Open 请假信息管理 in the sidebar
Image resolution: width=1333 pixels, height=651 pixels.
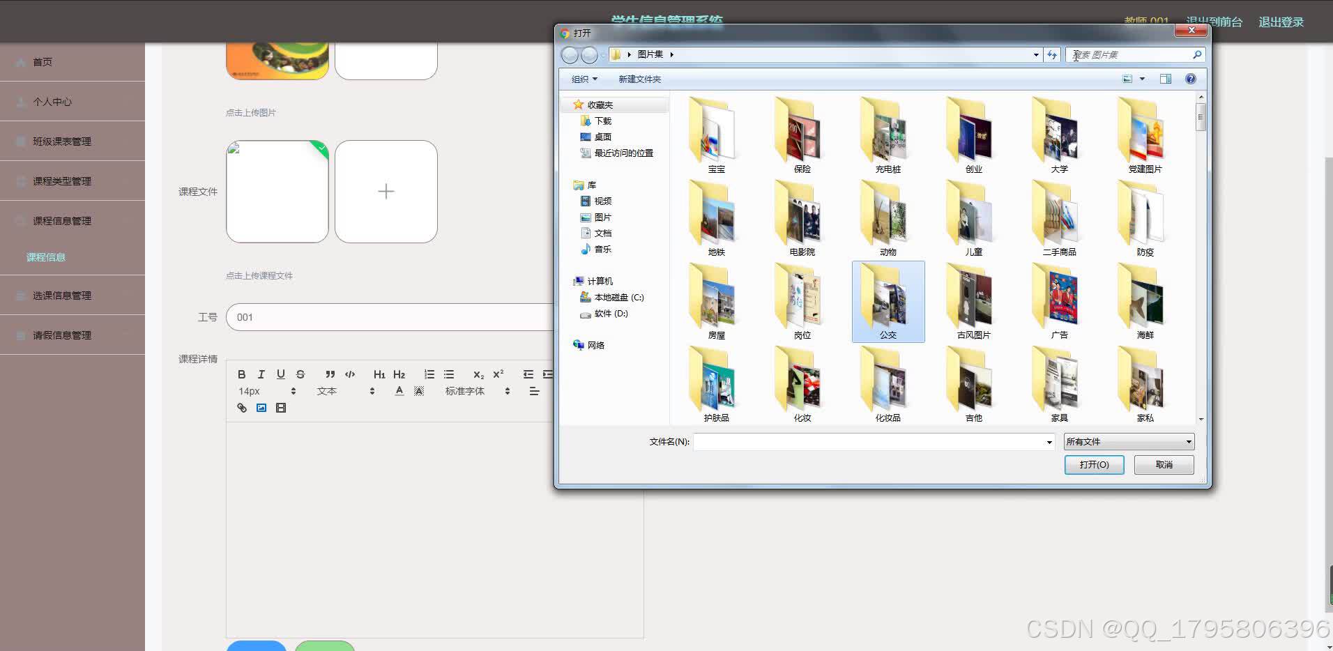[73, 335]
